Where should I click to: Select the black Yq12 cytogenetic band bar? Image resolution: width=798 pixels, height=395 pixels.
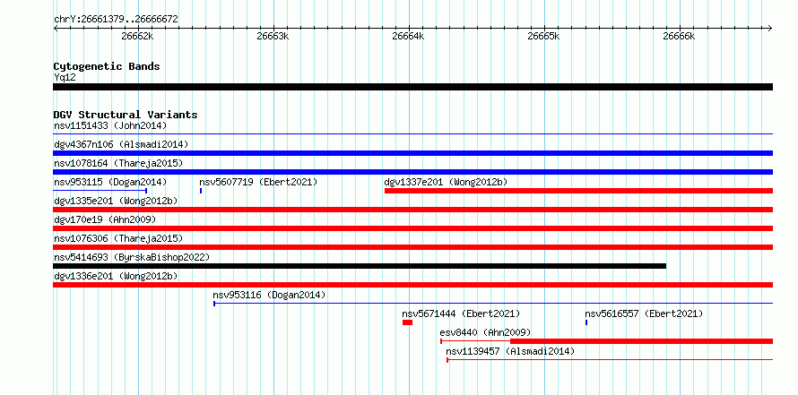(x=412, y=87)
